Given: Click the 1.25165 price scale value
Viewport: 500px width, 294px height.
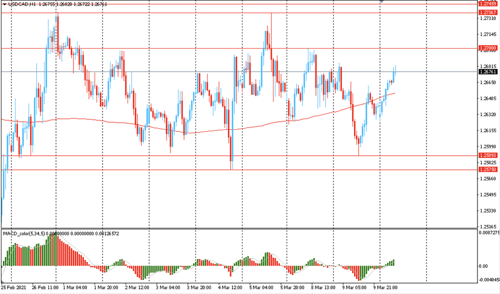Looking at the screenshot, I should 487,226.
